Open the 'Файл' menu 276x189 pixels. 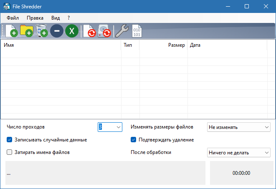pyautogui.click(x=13, y=18)
